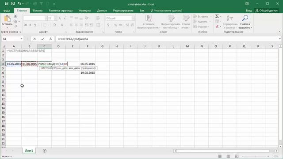
Task: Click the Ribbon Display Options icon
Action: [247, 4]
